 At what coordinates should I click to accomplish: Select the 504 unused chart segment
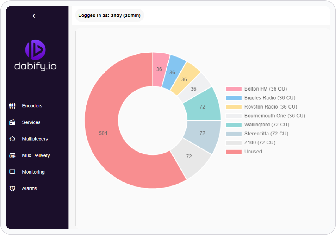[103, 133]
